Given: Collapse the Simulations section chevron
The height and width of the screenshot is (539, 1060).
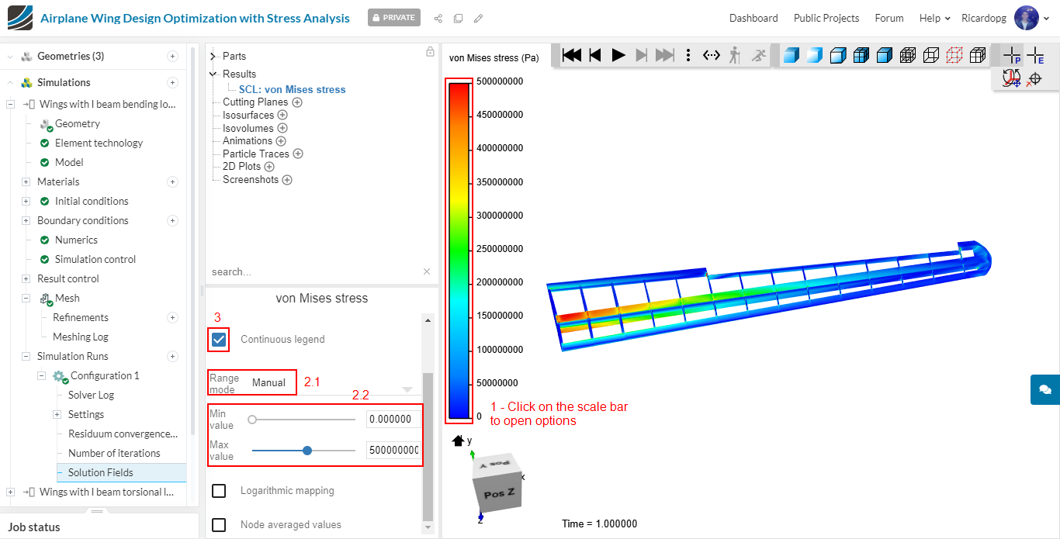Looking at the screenshot, I should [x=10, y=82].
